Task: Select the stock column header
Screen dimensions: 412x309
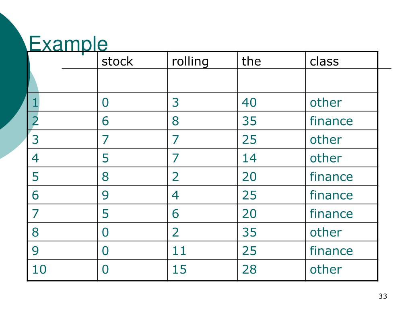Action: 117,62
